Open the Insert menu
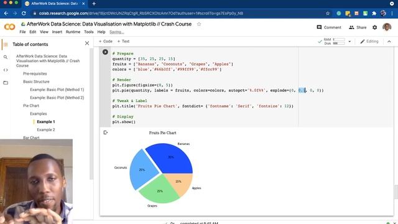Screen dimensions: 398x224 click(57, 32)
